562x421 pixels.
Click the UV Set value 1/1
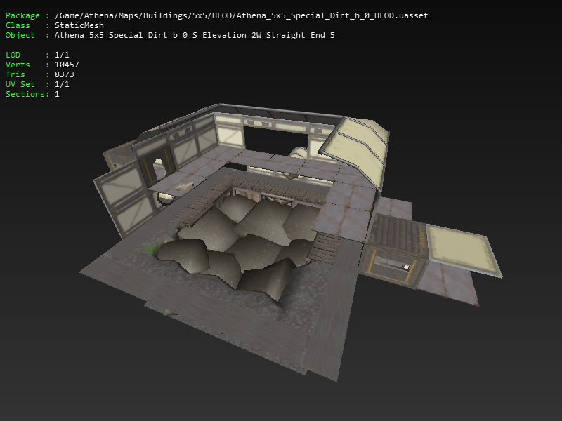[62, 84]
